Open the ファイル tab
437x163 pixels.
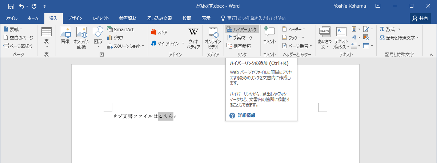point(11,18)
